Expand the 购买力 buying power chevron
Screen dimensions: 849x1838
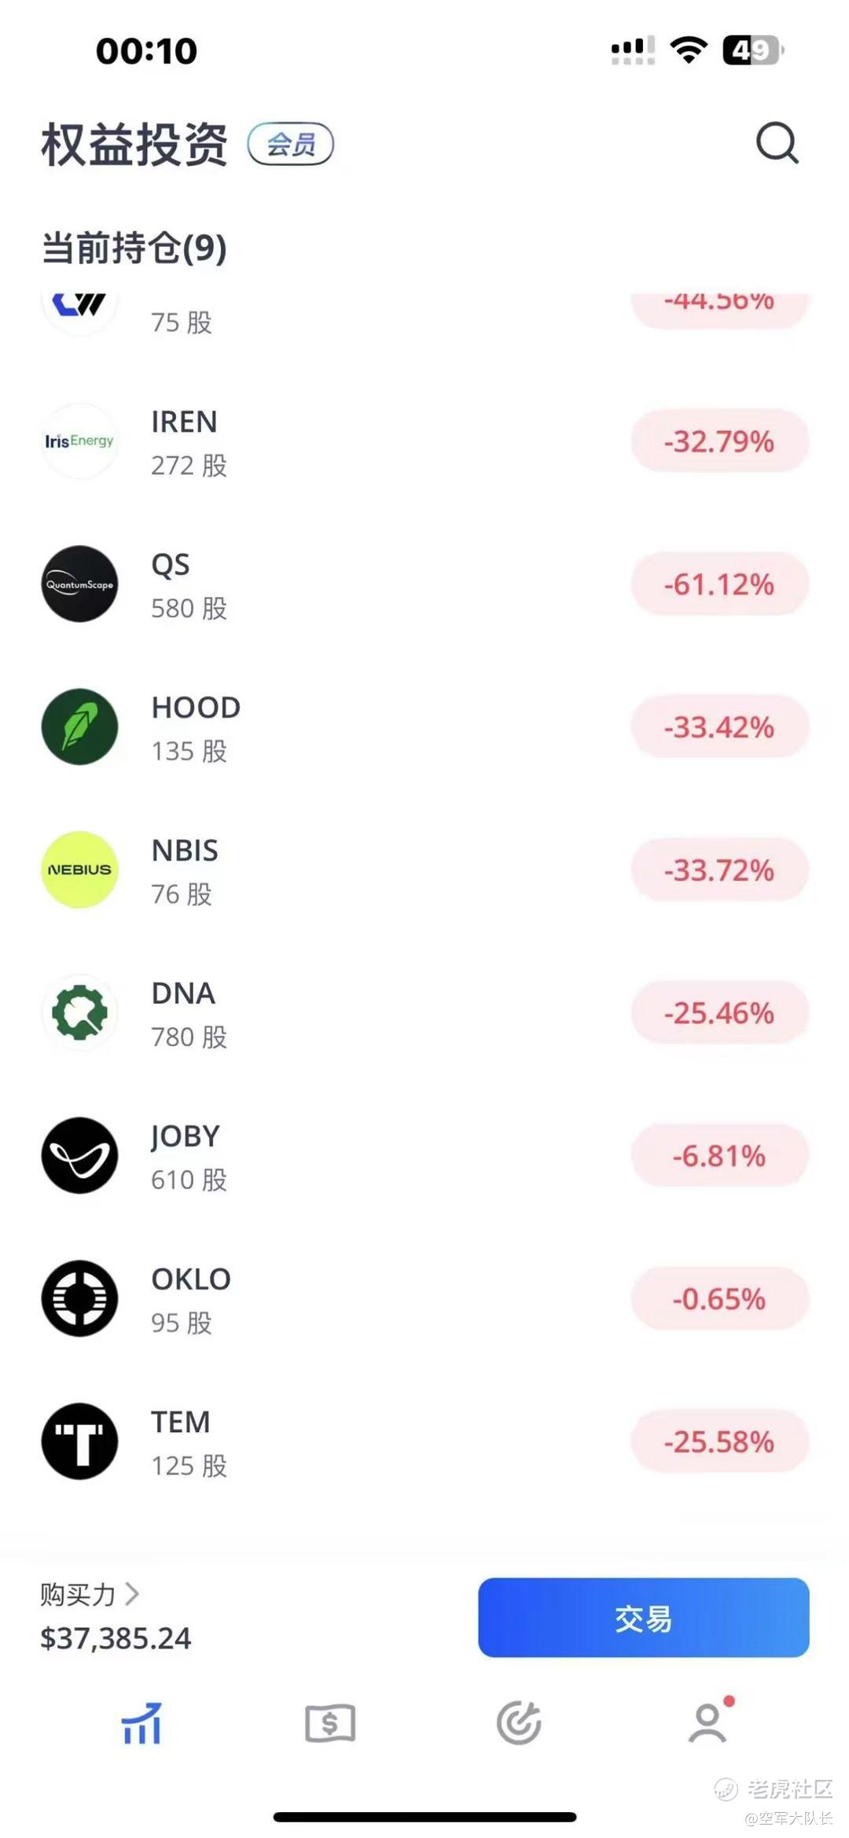(x=132, y=1594)
